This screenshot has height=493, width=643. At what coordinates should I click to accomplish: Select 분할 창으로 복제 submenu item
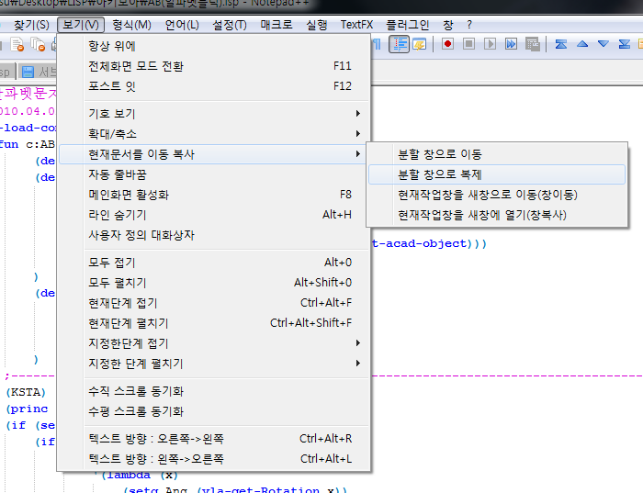tap(497, 174)
